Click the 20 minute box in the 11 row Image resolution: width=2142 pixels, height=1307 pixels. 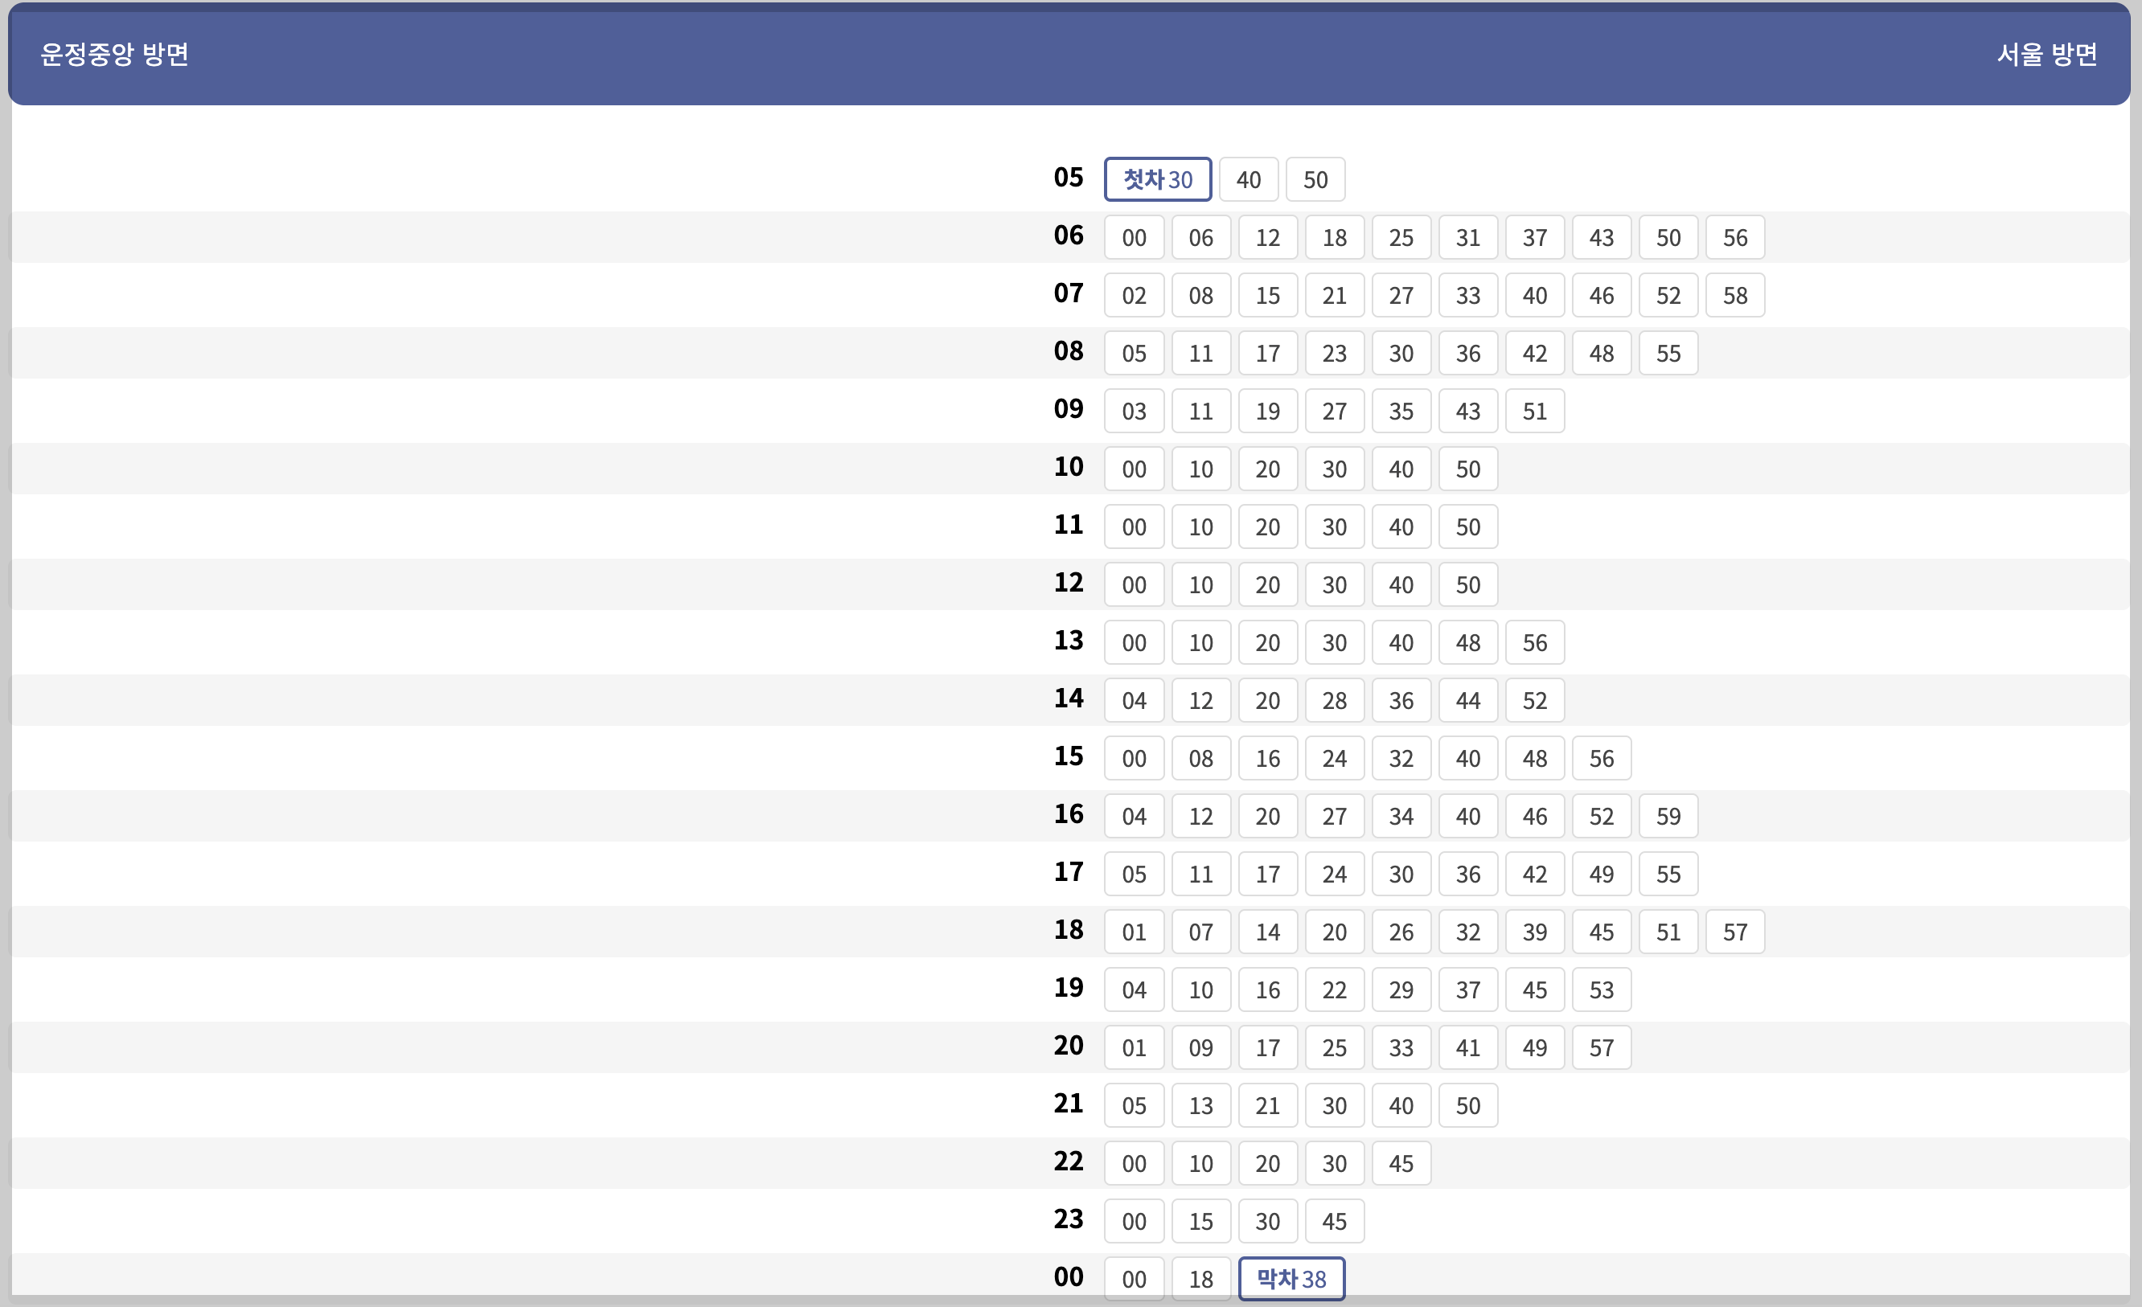[x=1268, y=526]
